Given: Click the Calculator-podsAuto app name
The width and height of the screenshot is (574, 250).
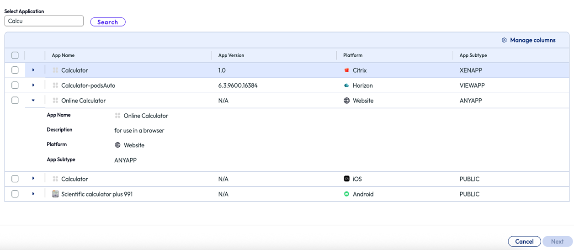Looking at the screenshot, I should click(x=88, y=85).
